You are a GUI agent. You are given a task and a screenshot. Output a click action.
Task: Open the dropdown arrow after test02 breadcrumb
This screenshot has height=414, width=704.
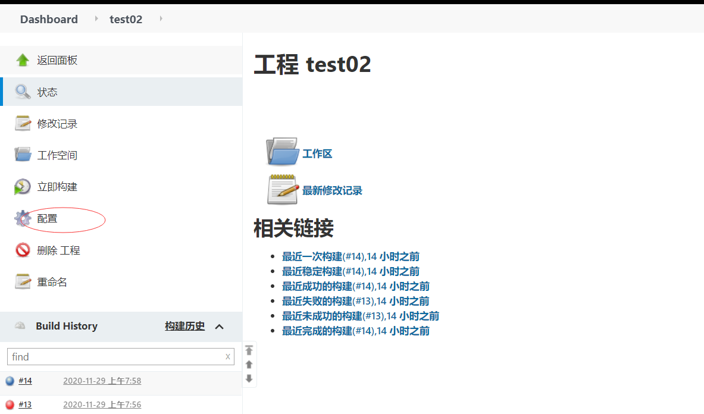point(161,19)
